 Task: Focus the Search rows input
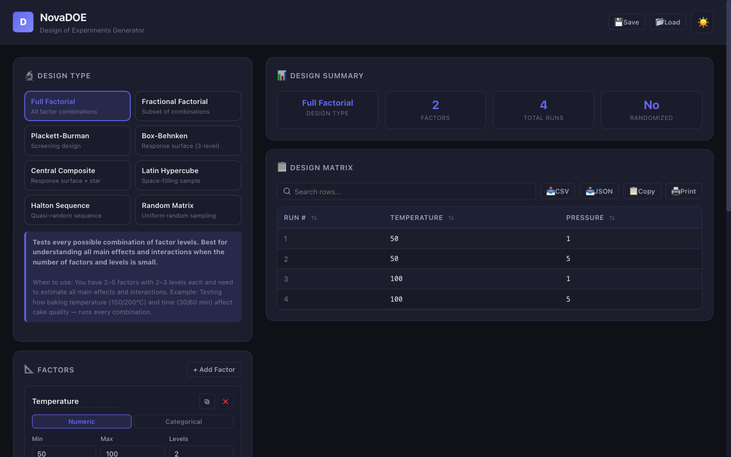pyautogui.click(x=407, y=191)
